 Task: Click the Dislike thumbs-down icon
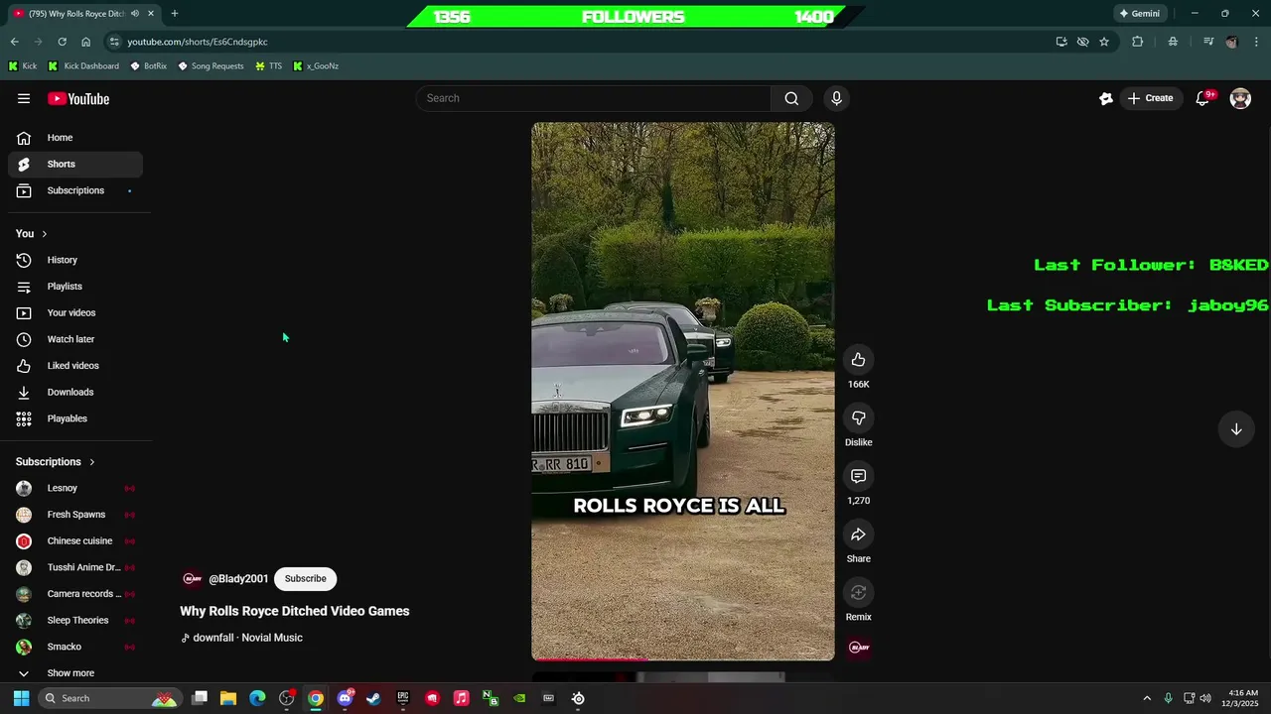pos(858,418)
